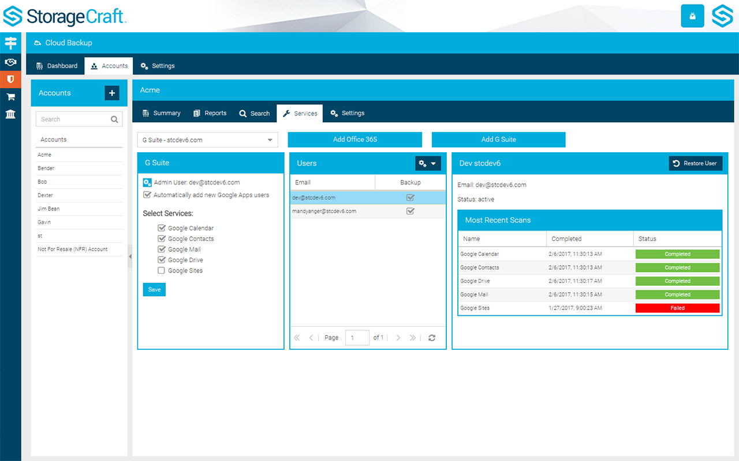The image size is (739, 461).
Task: Toggle Google Calendar service checkbox
Action: coord(162,228)
